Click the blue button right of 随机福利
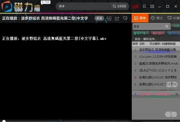The image size is (180, 122). tap(173, 34)
